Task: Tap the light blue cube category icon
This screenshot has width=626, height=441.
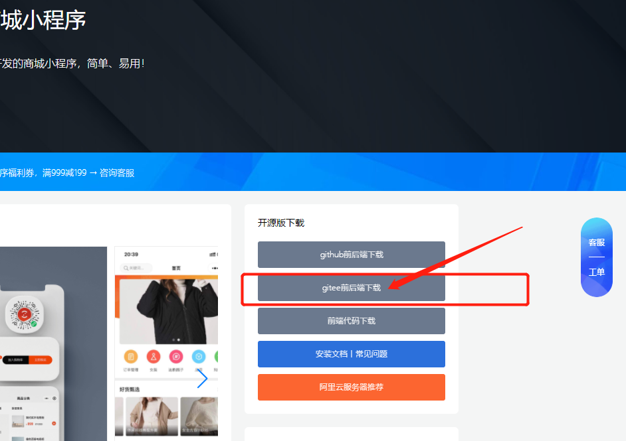Action: tap(199, 357)
